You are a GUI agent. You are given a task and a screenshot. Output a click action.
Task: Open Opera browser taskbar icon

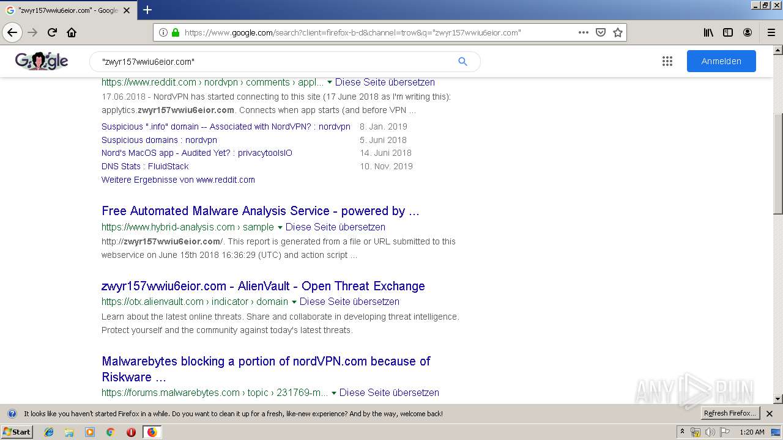[x=131, y=432]
